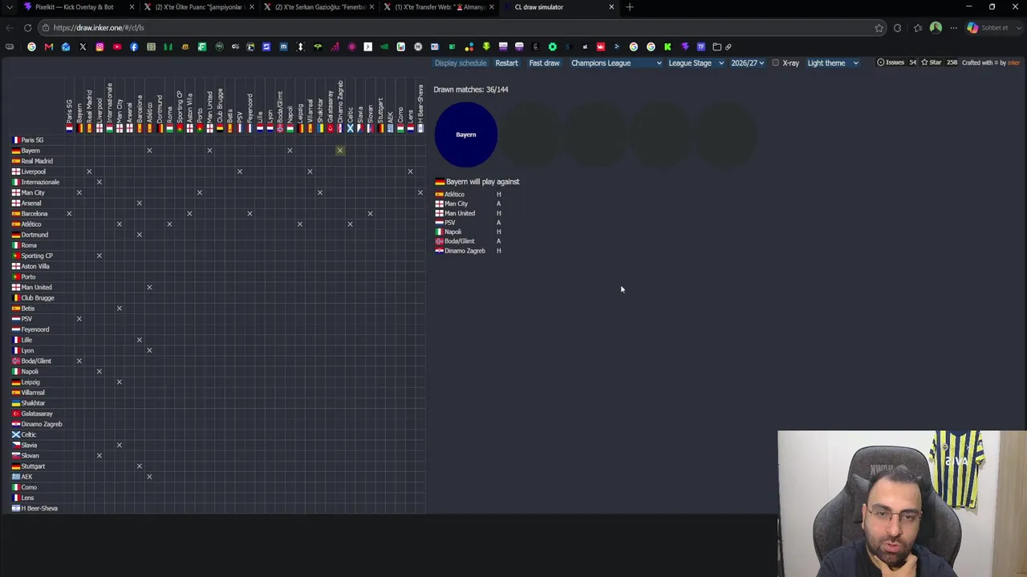
Task: Open the League Stage dropdown
Action: point(696,63)
